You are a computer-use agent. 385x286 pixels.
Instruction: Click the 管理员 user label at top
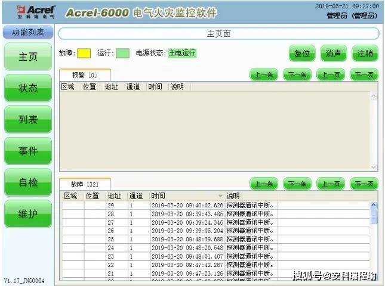(x=352, y=15)
